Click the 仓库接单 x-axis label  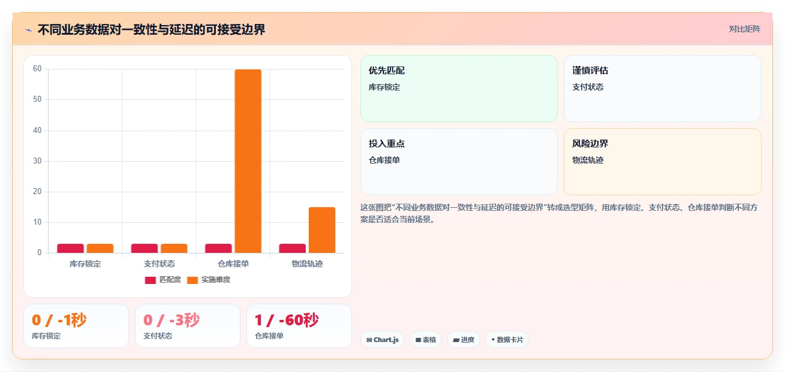pos(233,264)
